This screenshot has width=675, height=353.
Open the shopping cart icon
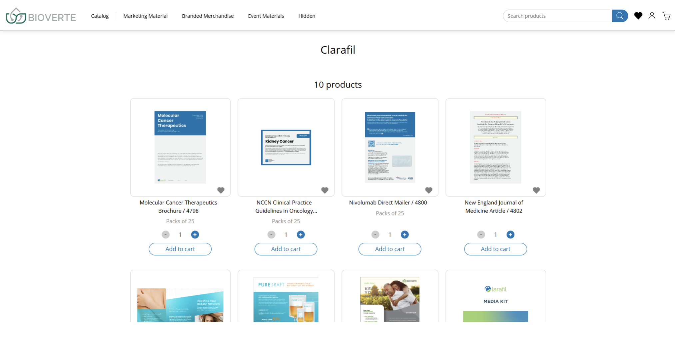(x=666, y=16)
